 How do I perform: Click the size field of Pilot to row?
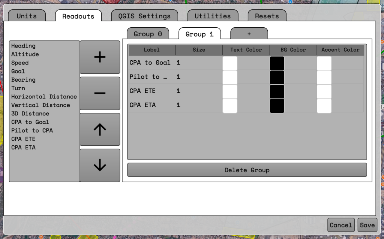tap(198, 77)
